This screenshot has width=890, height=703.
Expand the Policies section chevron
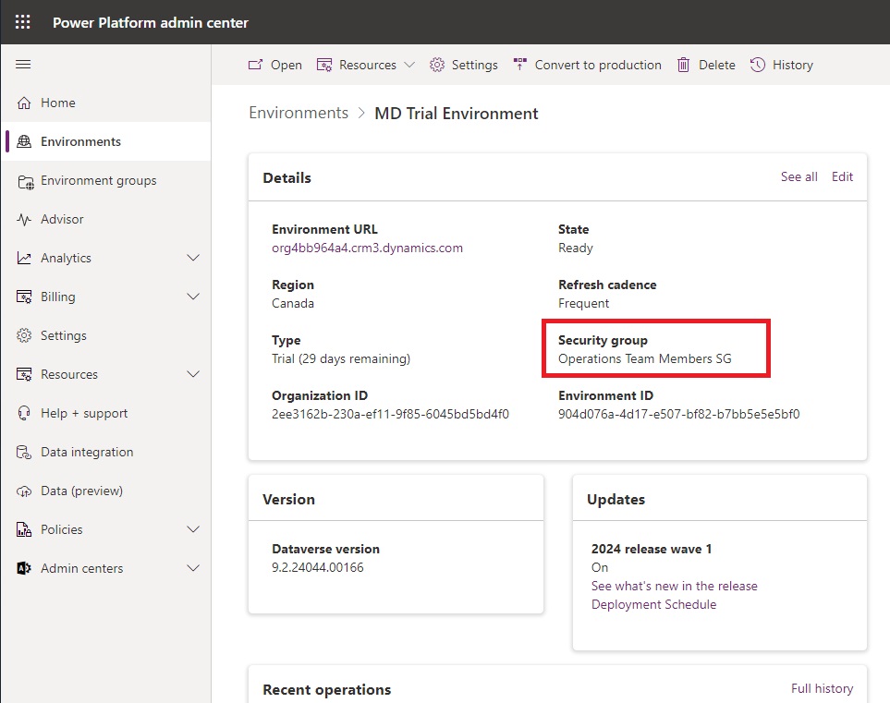[193, 529]
